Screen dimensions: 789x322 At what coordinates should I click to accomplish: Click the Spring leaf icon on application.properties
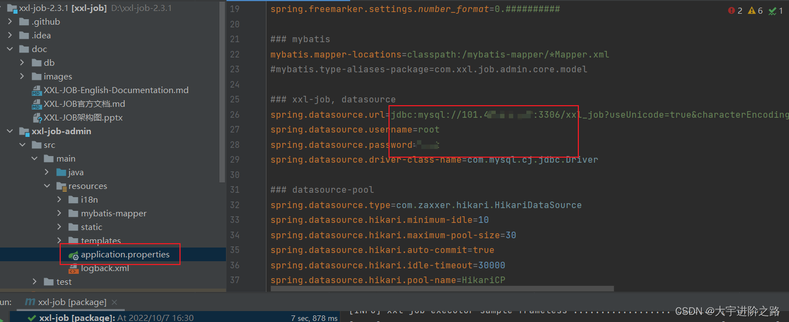click(74, 254)
